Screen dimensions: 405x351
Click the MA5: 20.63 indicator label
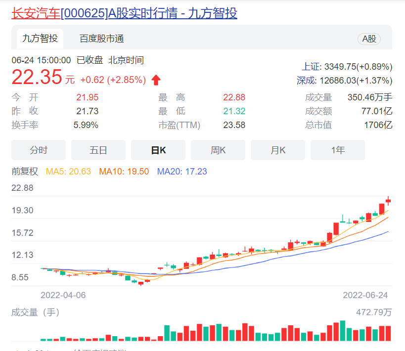[x=68, y=172]
